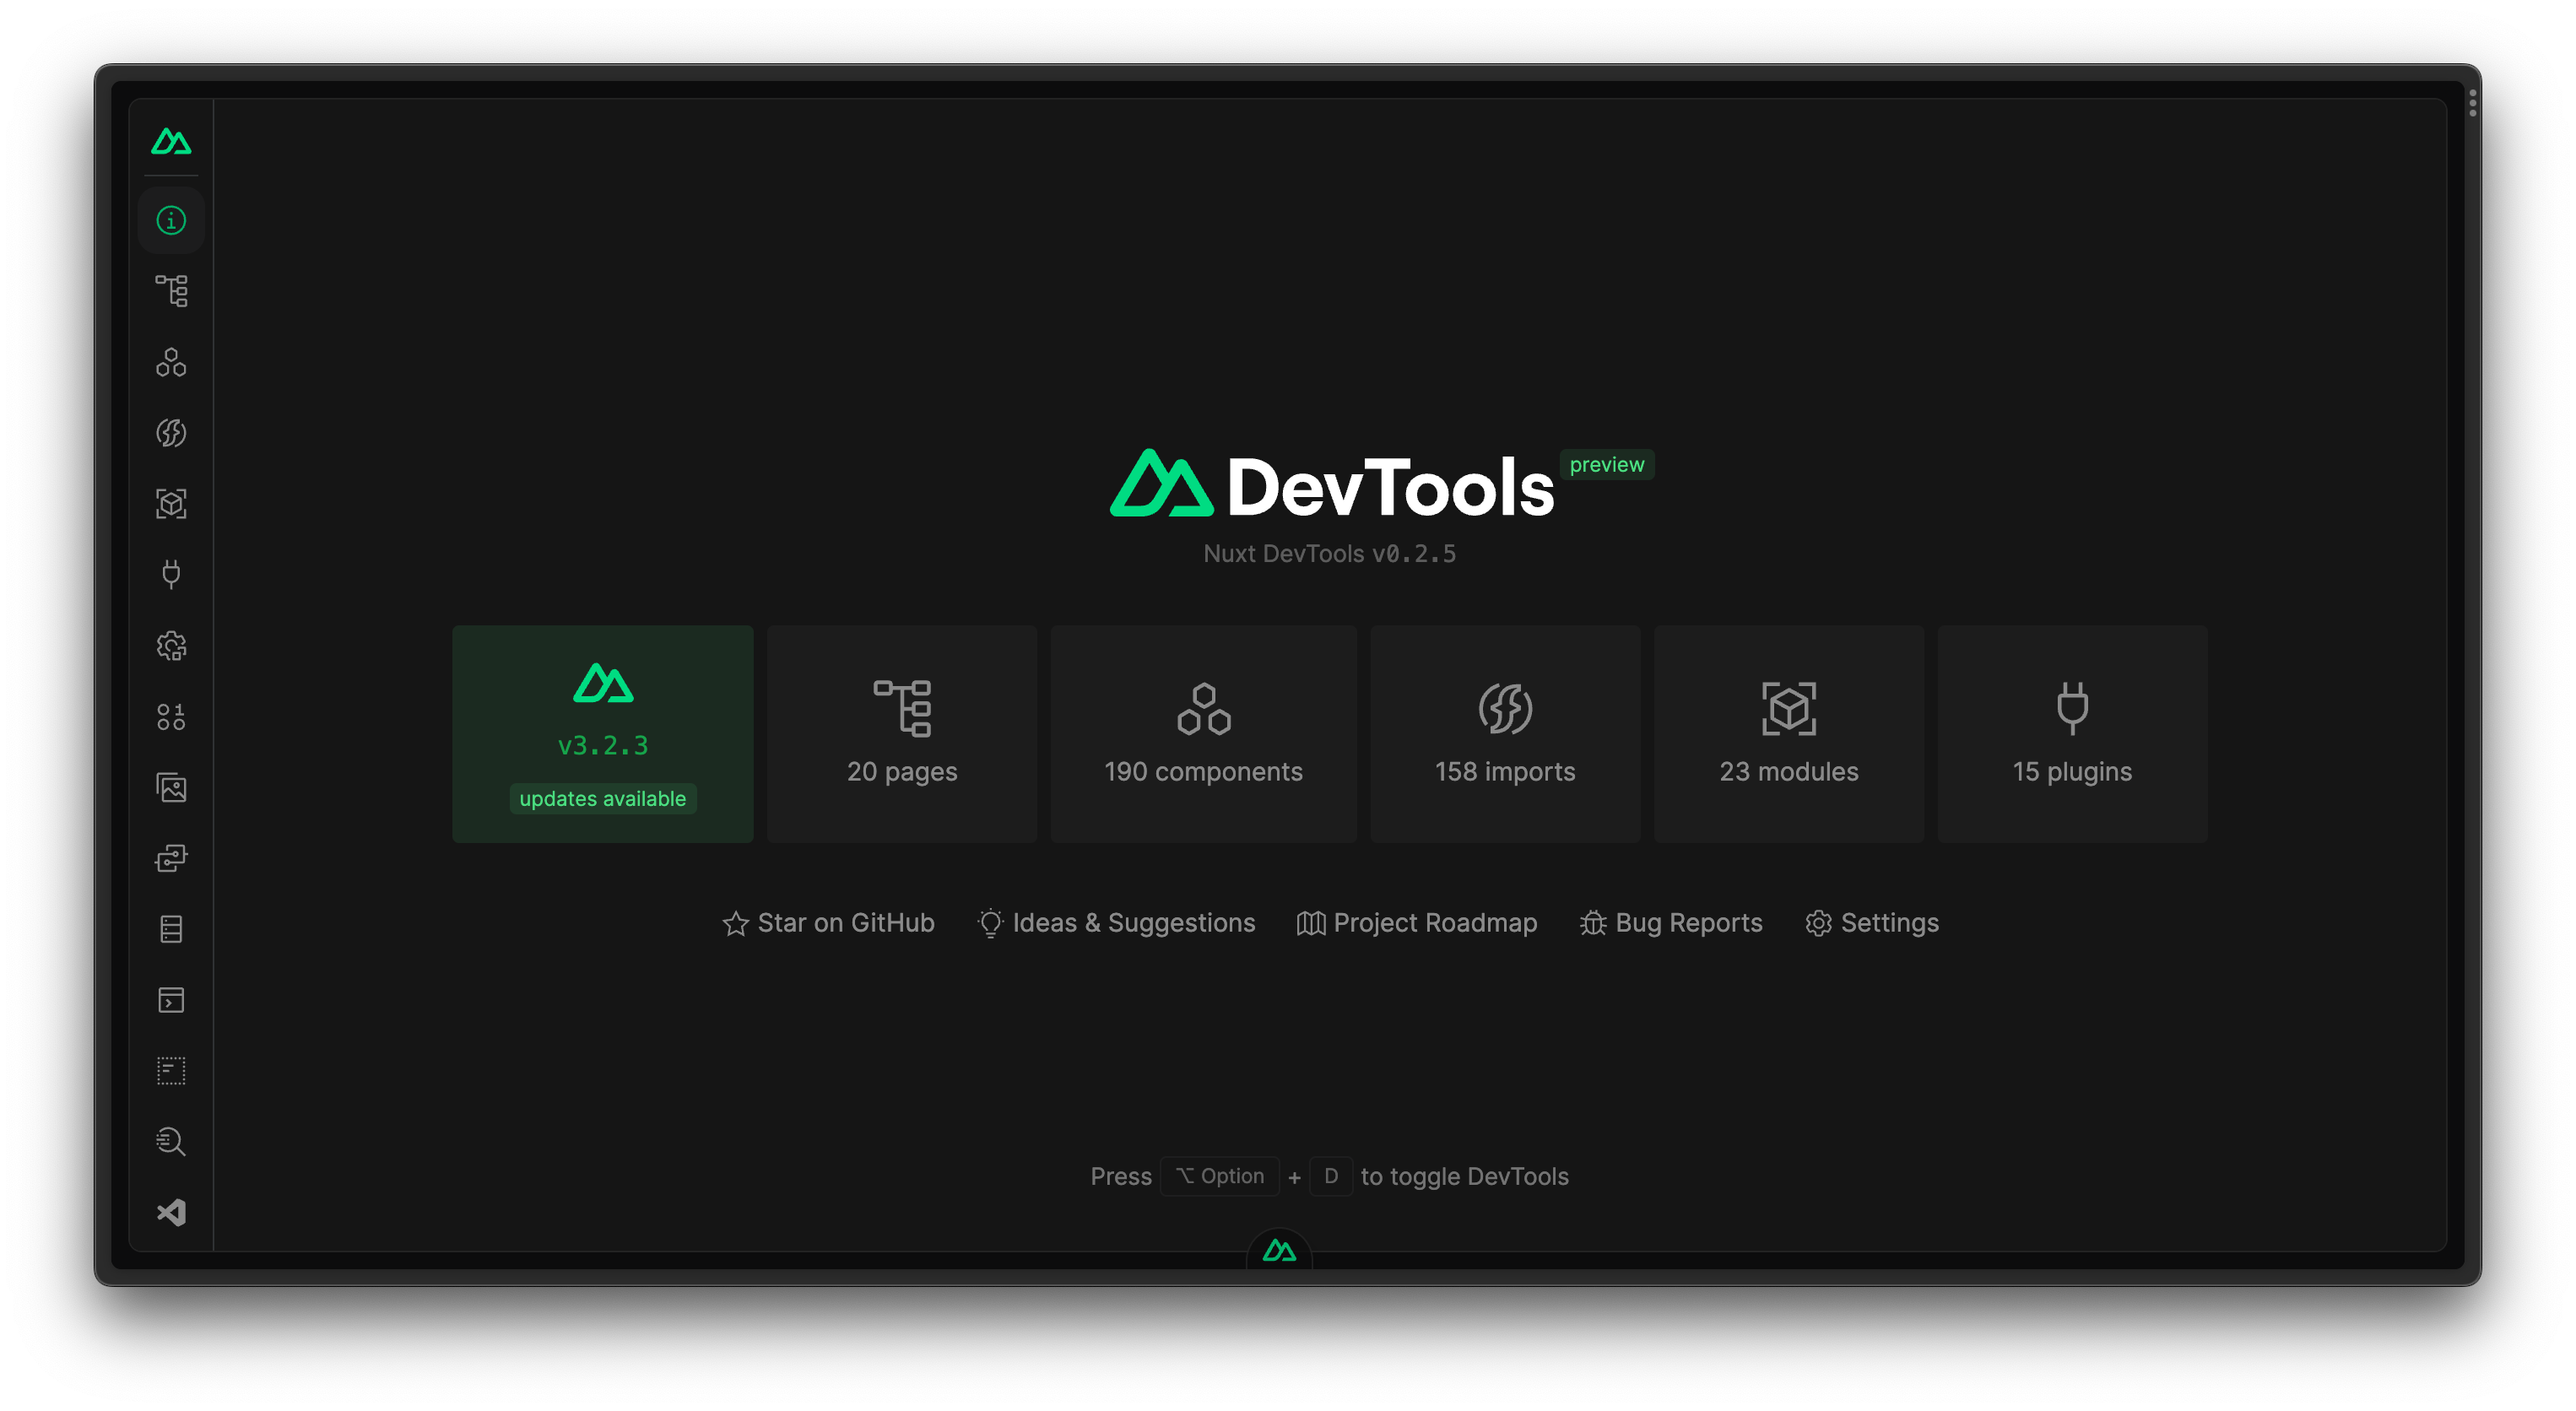Click the Nuxt logo bottom center
This screenshot has height=1411, width=2576.
point(1279,1247)
